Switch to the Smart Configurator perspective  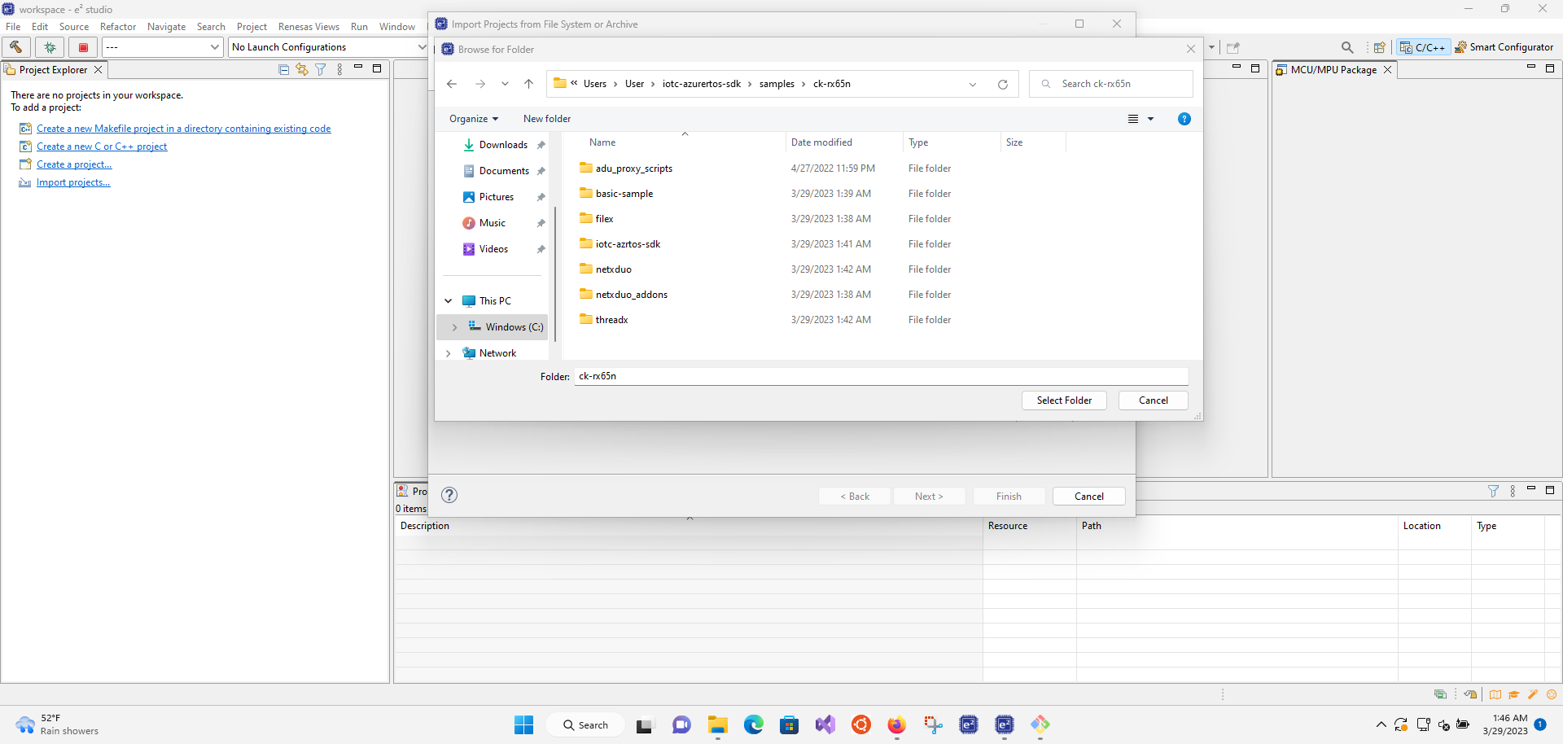coord(1504,47)
